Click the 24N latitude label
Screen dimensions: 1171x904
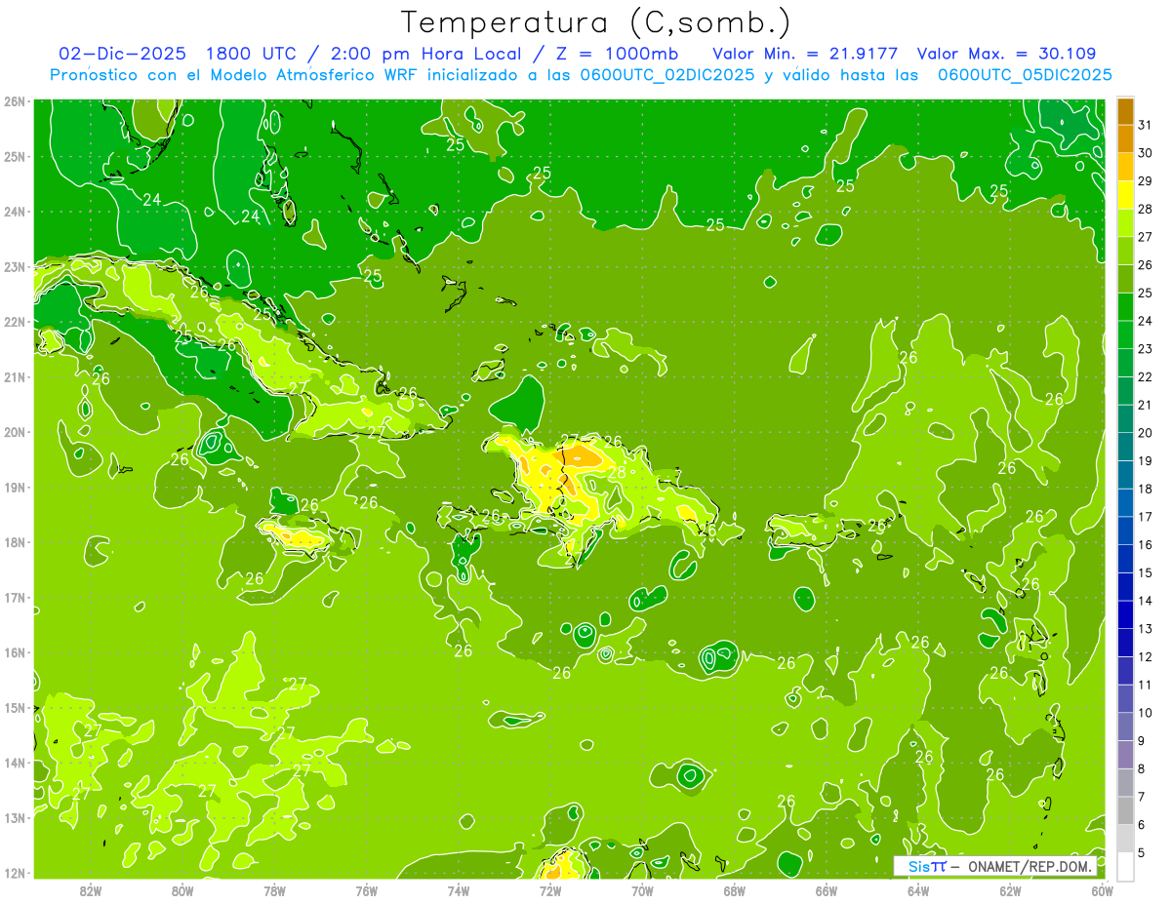[x=16, y=212]
